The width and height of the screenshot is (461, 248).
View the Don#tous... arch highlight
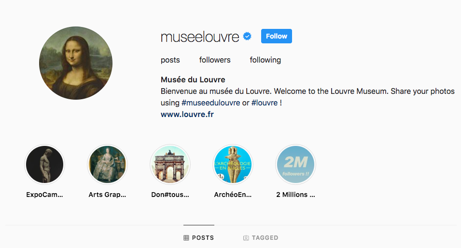tap(170, 165)
